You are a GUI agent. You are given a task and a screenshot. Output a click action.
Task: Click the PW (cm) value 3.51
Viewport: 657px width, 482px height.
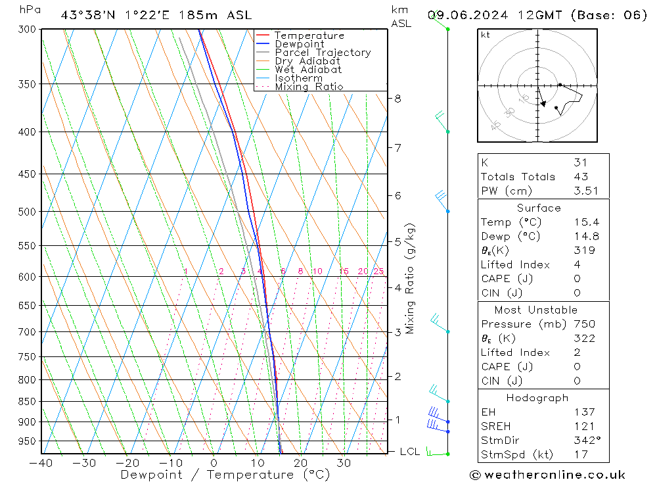pos(586,191)
